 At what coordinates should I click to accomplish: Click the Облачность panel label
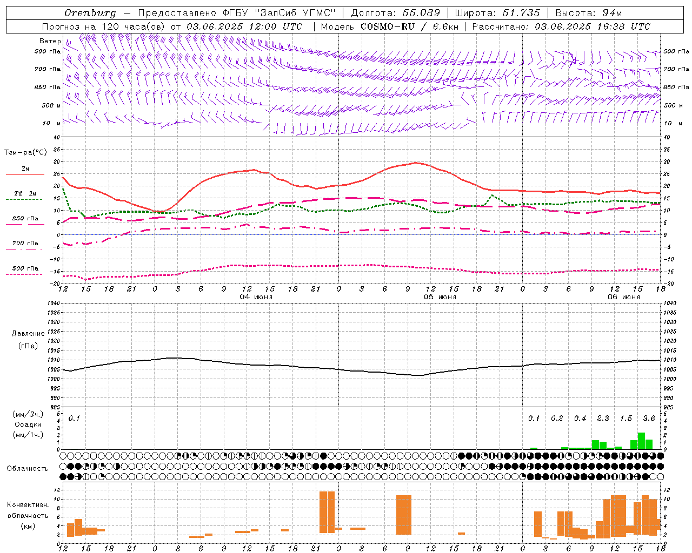pyautogui.click(x=28, y=468)
